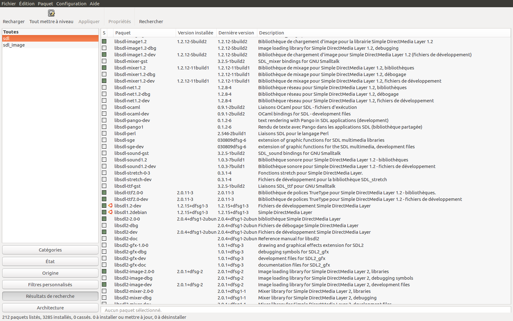Select the libsdl-image1.2-dev package name

coord(135,55)
